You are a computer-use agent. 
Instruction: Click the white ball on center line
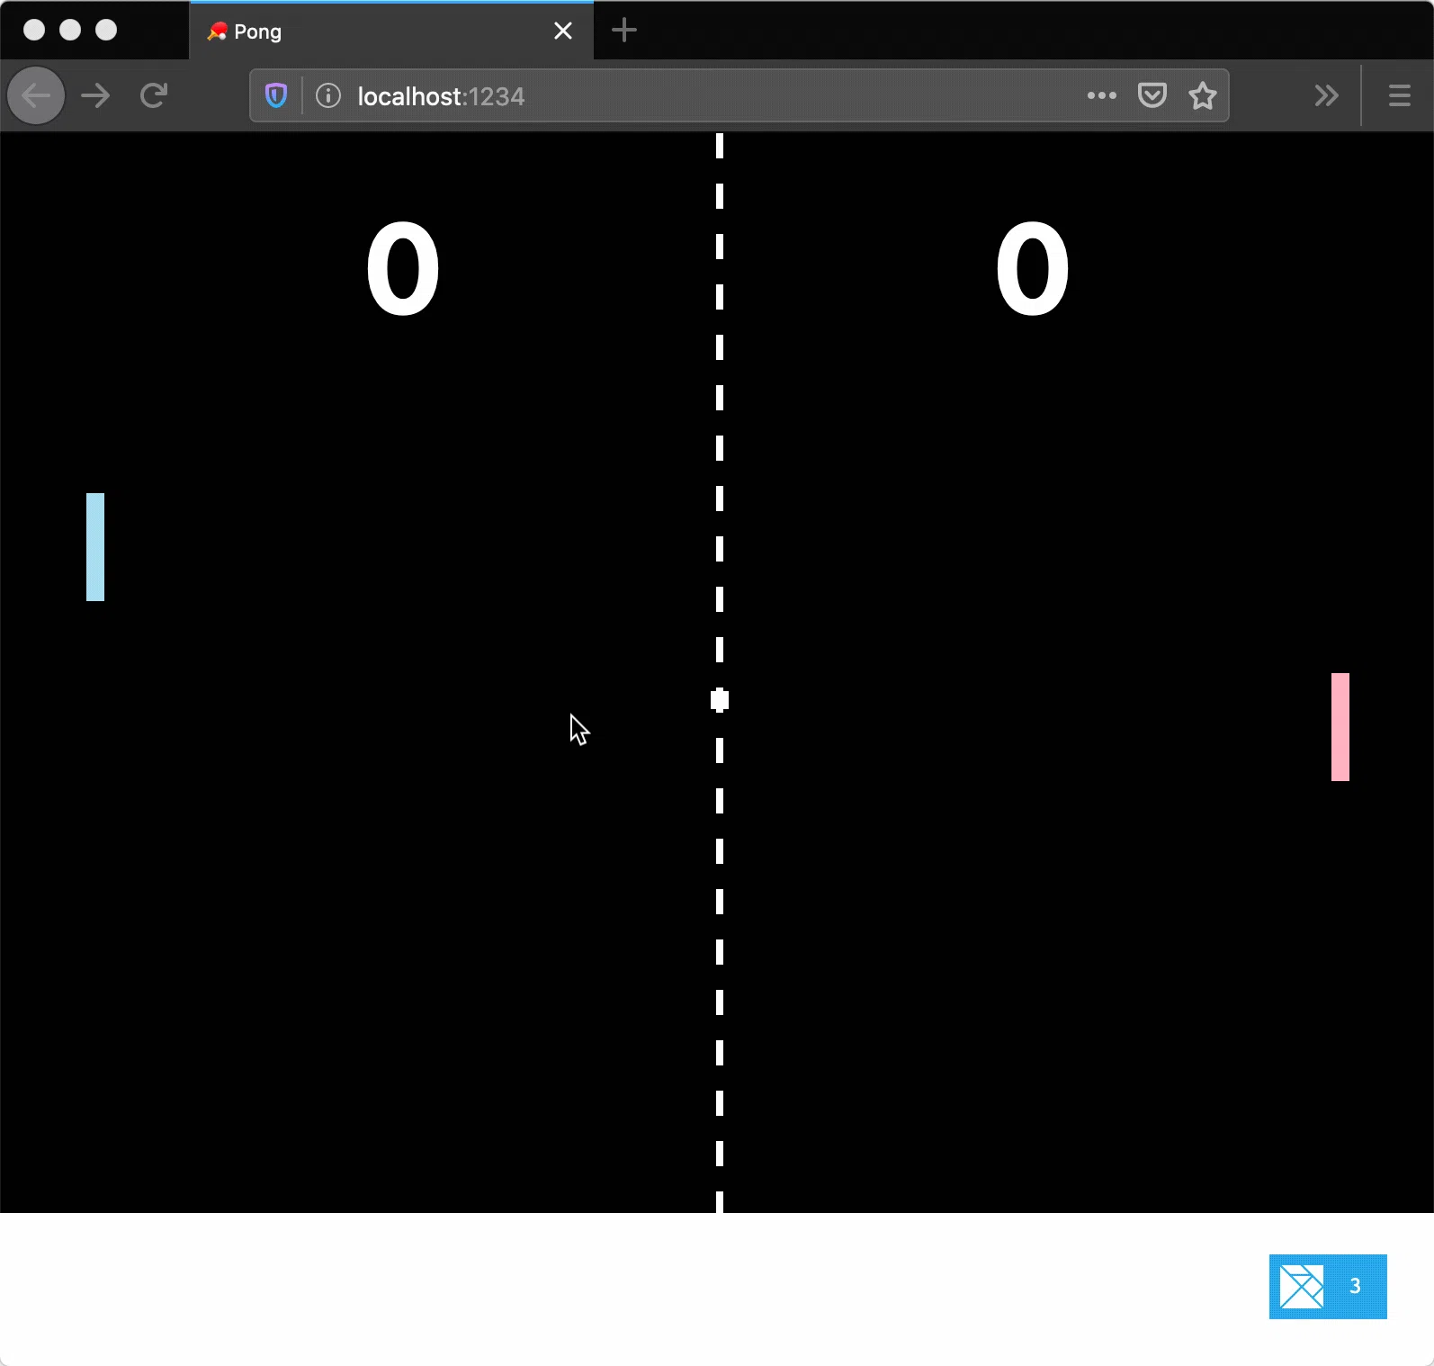pos(720,700)
